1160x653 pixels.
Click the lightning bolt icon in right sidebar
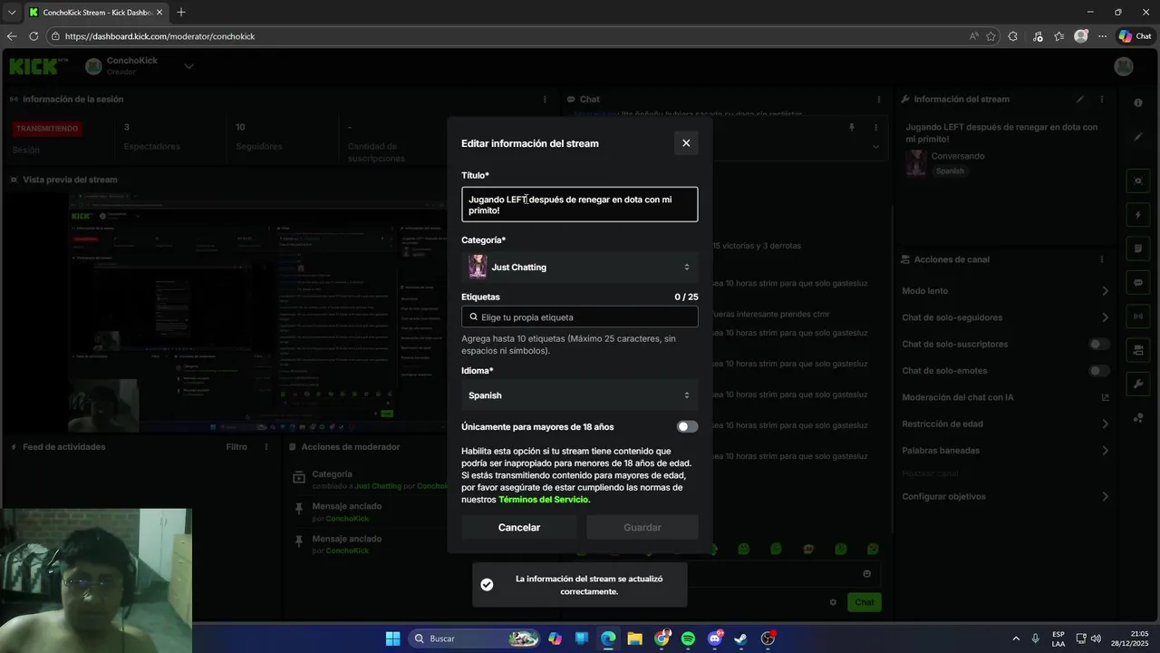pyautogui.click(x=1138, y=215)
